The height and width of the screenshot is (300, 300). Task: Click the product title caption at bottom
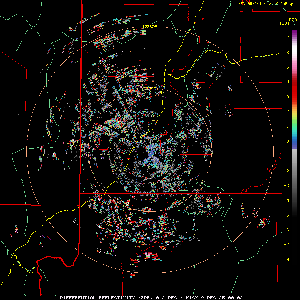pos(151,298)
